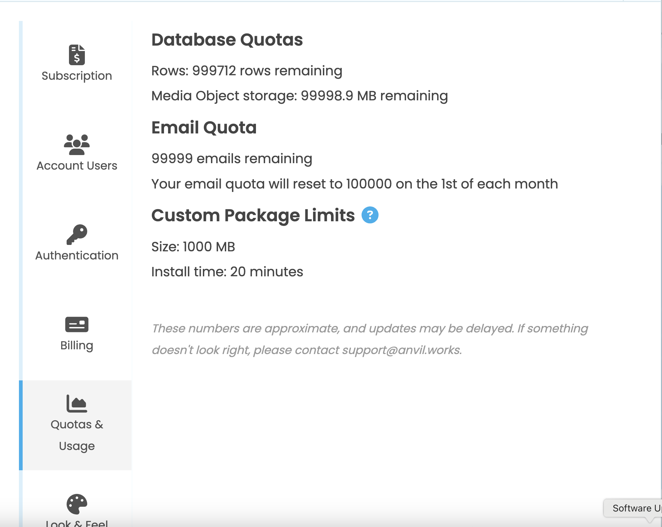Click the Look & Feel palette icon
662x527 pixels.
(x=76, y=504)
